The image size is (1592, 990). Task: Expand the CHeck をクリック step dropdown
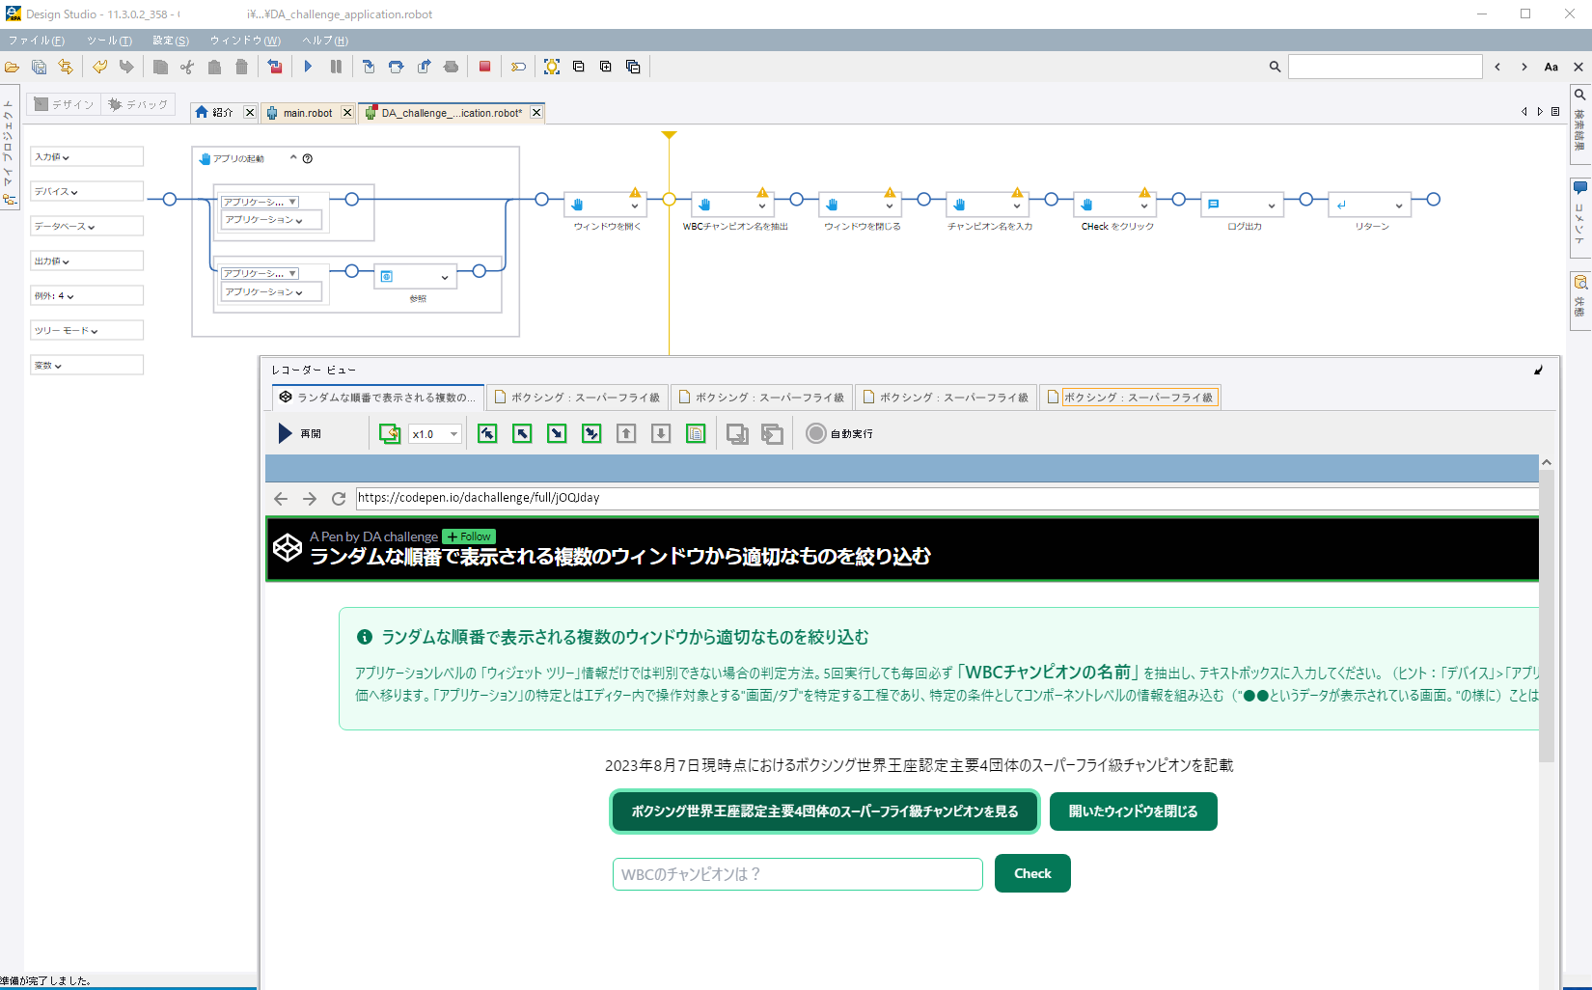coord(1144,206)
